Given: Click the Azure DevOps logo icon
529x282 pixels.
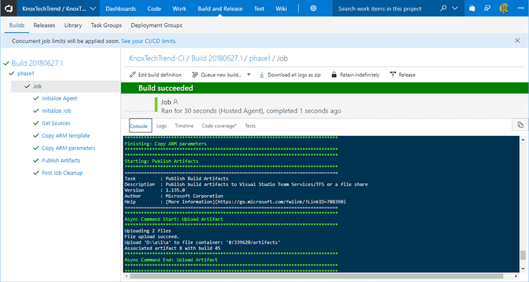Looking at the screenshot, I should (x=8, y=8).
